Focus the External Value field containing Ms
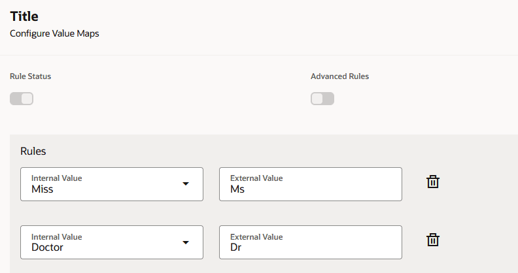The width and height of the screenshot is (518, 273). click(x=311, y=189)
